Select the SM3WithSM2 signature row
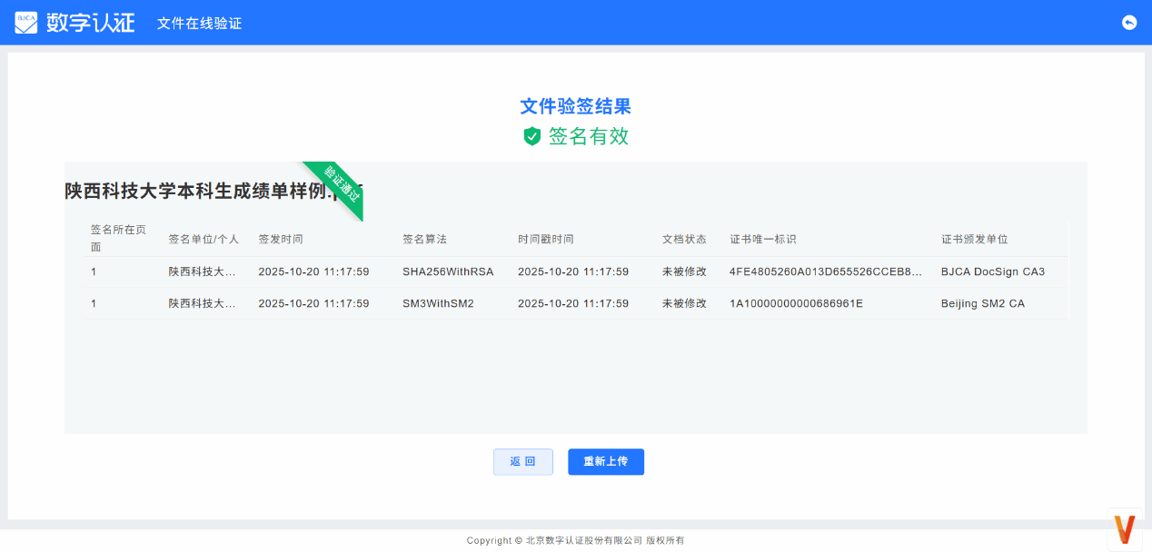 pyautogui.click(x=438, y=303)
